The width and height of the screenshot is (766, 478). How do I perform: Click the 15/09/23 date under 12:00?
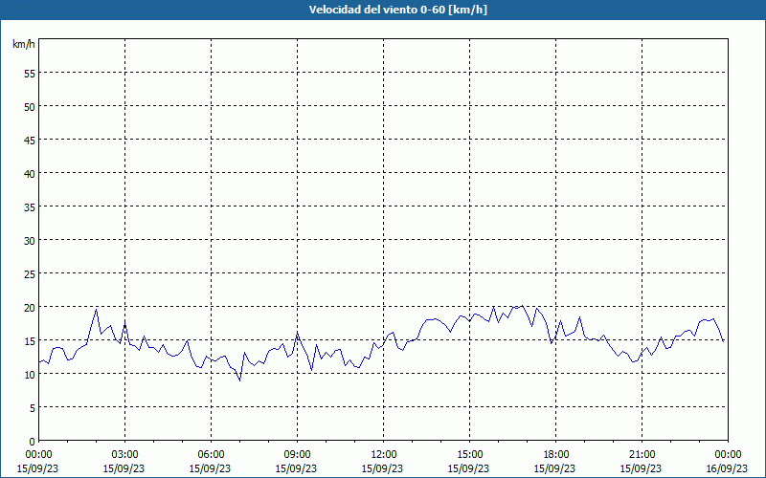pyautogui.click(x=382, y=468)
